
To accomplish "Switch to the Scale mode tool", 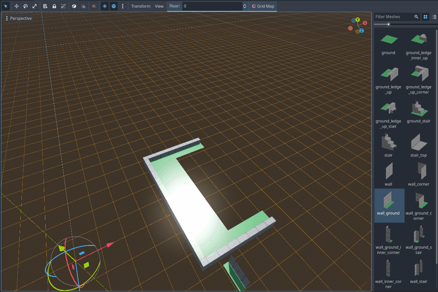I will [x=34, y=6].
